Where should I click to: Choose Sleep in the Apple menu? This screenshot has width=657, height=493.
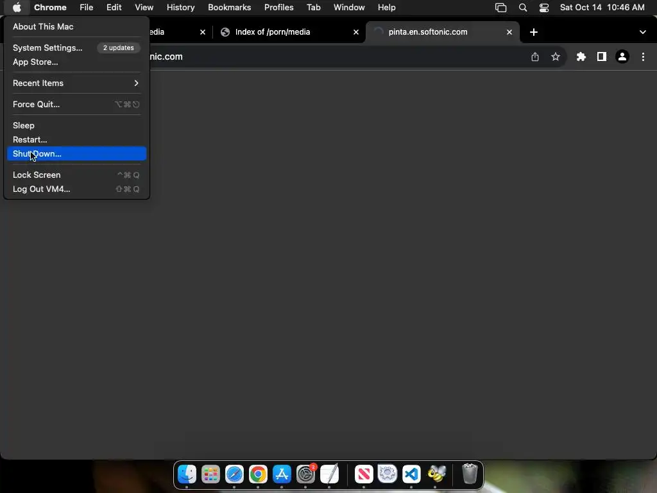click(x=76, y=125)
